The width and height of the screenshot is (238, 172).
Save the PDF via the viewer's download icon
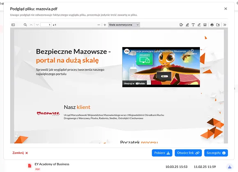(218, 25)
